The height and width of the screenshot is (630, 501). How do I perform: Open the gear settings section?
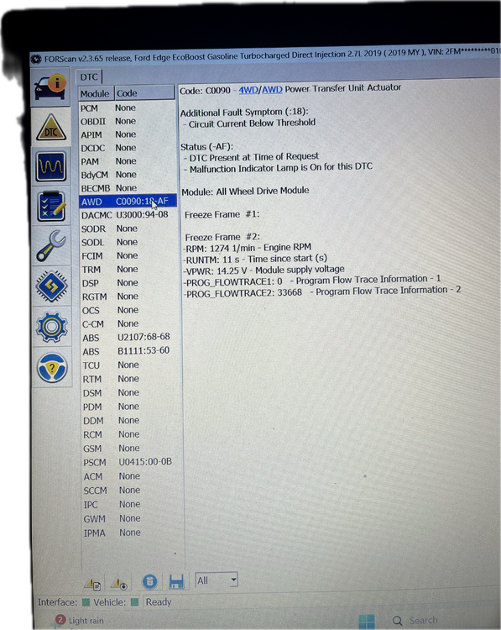[51, 327]
